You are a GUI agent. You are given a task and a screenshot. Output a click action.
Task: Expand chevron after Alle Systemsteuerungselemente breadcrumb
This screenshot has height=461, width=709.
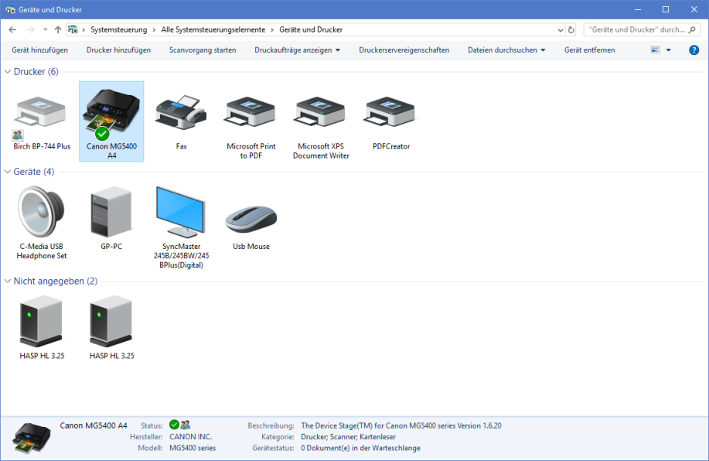[272, 30]
